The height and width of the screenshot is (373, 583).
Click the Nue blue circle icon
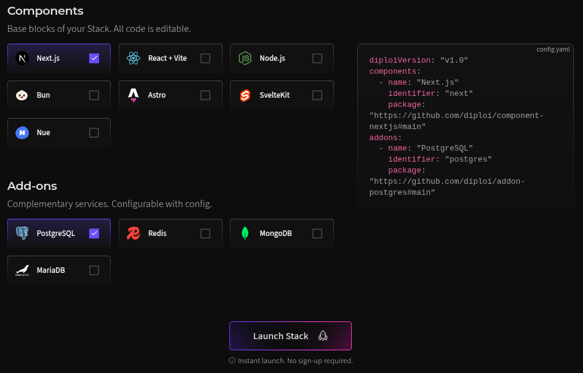point(22,133)
